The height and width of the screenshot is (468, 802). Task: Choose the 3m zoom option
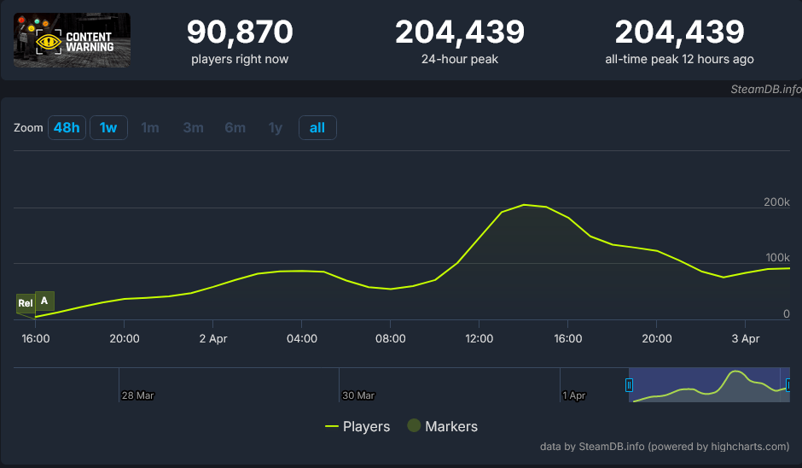pos(194,127)
